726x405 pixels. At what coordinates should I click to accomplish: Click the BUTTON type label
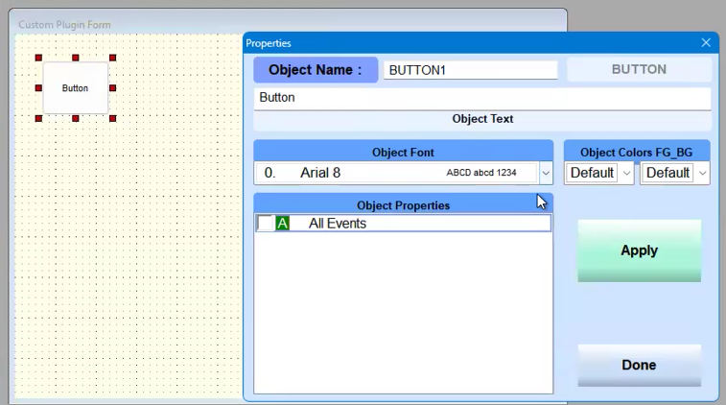click(x=639, y=69)
